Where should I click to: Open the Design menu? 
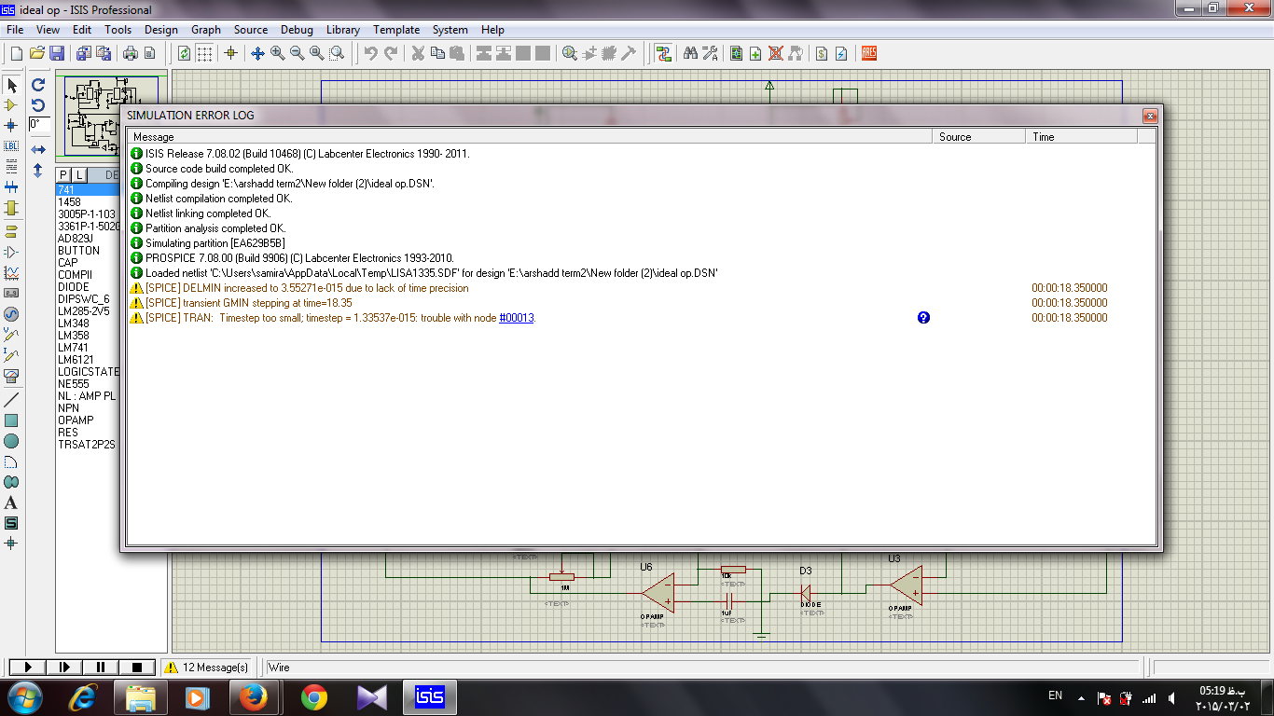coord(161,30)
